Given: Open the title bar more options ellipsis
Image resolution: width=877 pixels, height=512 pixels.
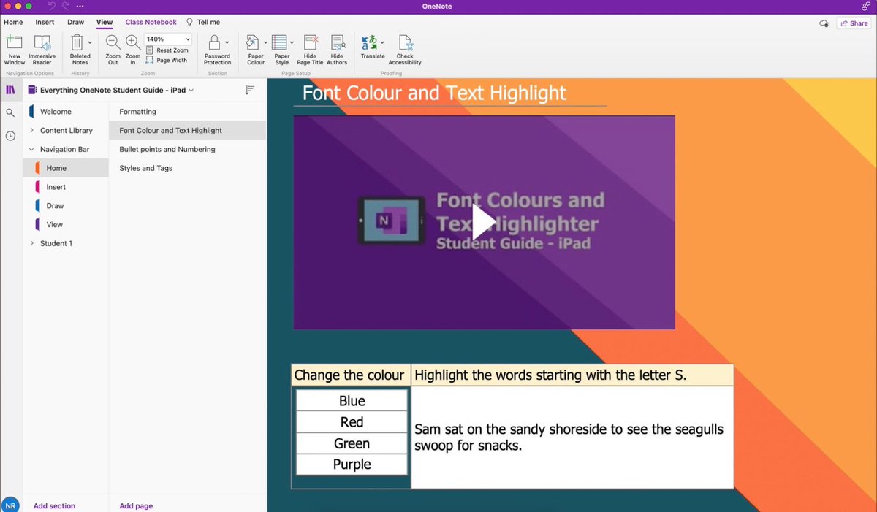Looking at the screenshot, I should coord(80,6).
